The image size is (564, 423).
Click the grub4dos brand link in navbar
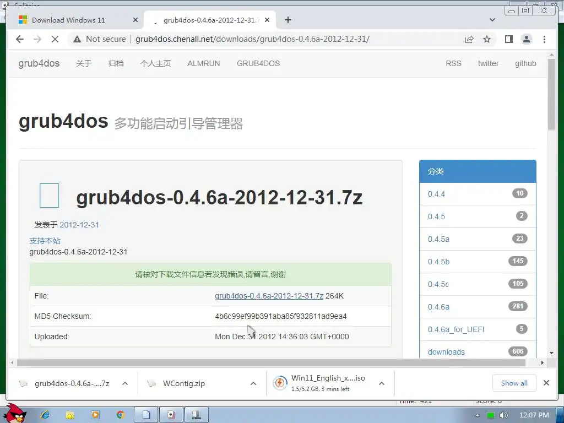39,63
